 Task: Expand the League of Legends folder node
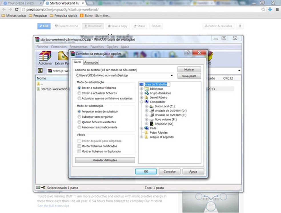point(142,137)
